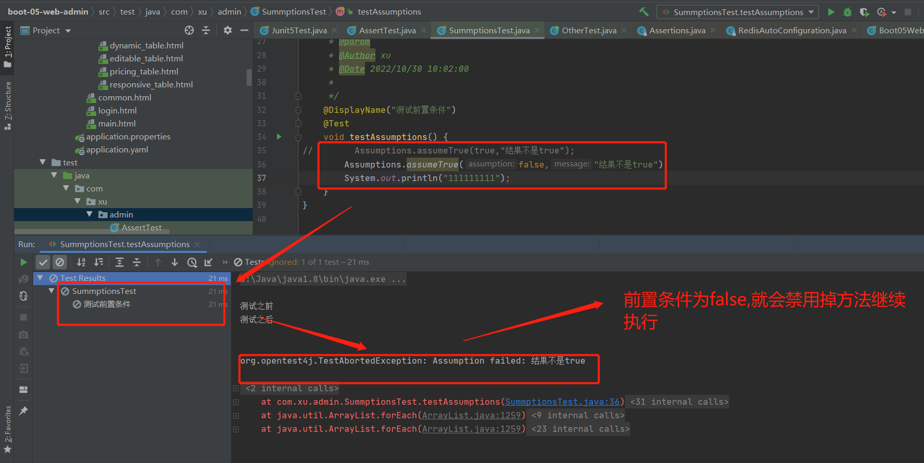Collapse the xu package in Project tree
The image size is (924, 463).
tap(77, 201)
